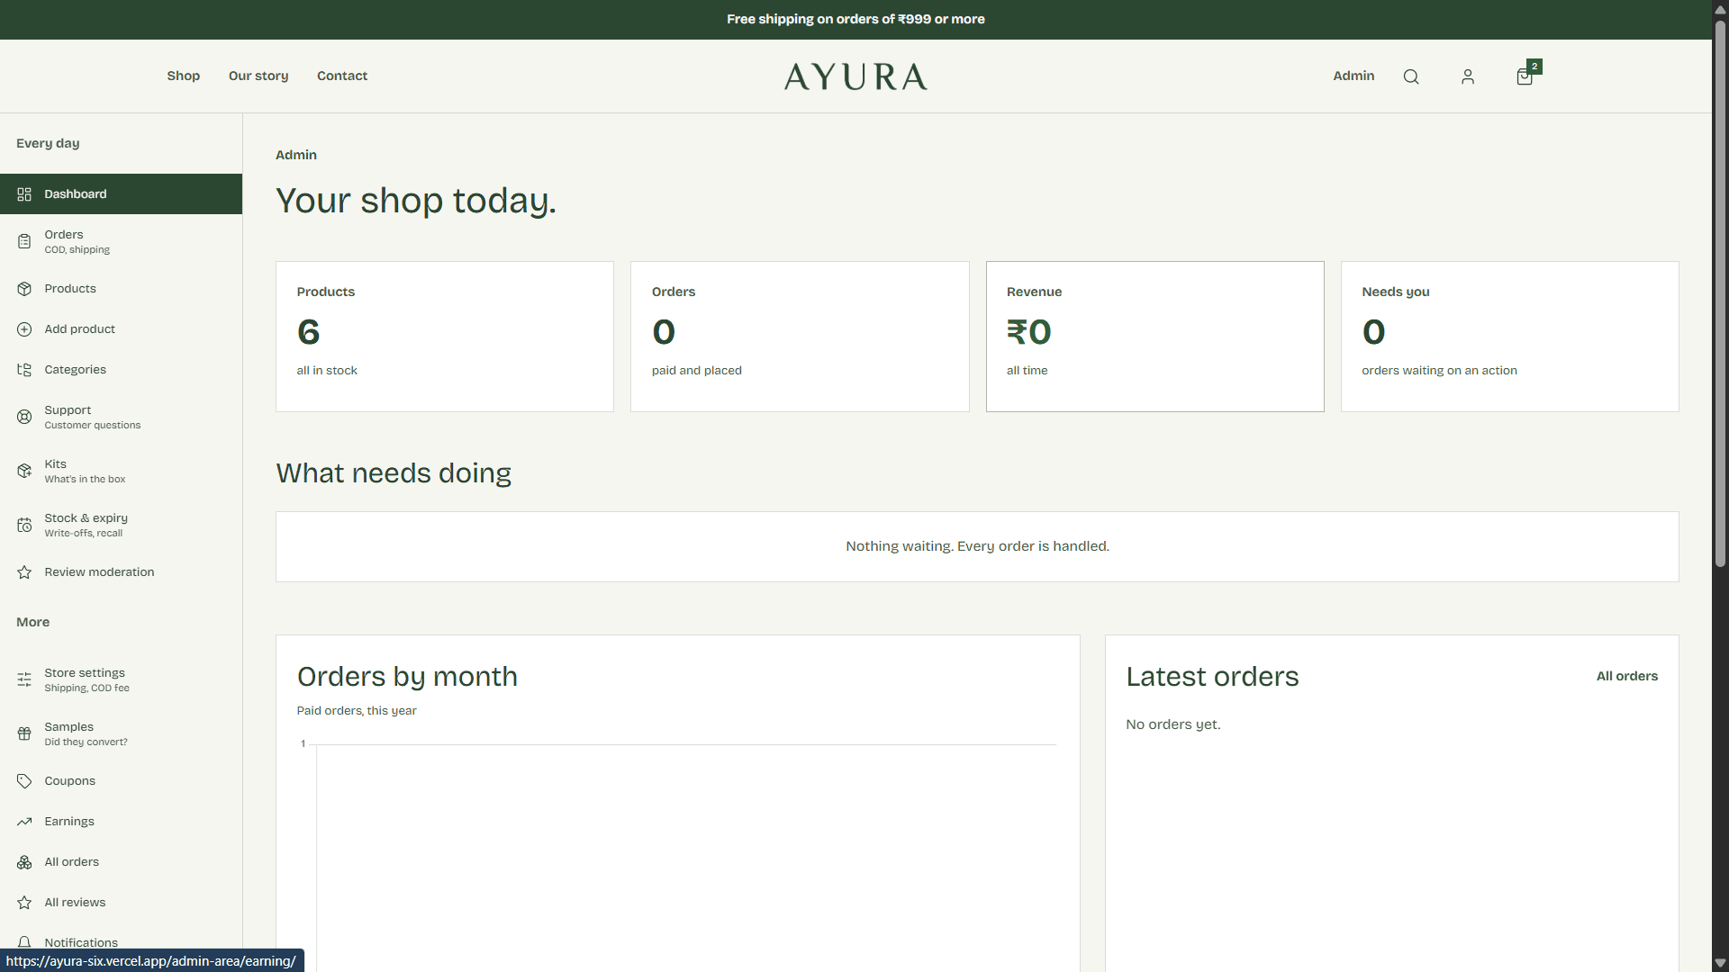
Task: Click 'Nothing waiting. Every order is handled.' text
Action: 977,546
